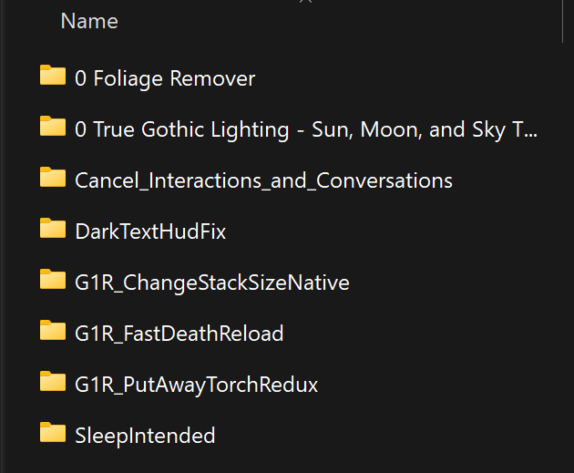Screen dimensions: 574x473
Task: Click the DarkTextHudFix name label
Action: (150, 231)
